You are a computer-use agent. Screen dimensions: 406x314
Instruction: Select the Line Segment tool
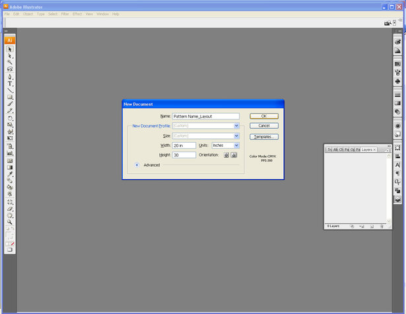pos(10,90)
